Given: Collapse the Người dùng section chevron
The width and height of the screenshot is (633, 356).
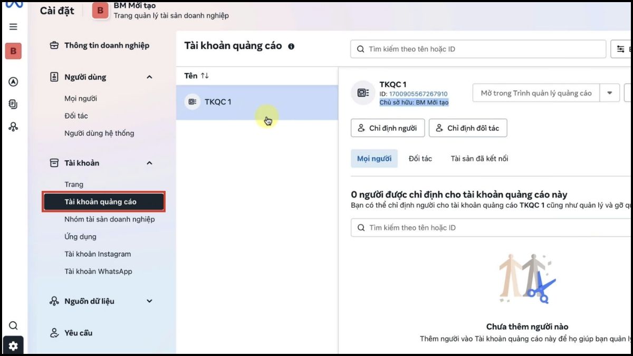Looking at the screenshot, I should coord(149,77).
